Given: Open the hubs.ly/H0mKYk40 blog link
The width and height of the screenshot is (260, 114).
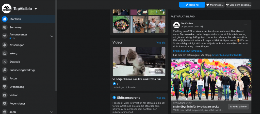Looking at the screenshot, I should [x=227, y=55].
